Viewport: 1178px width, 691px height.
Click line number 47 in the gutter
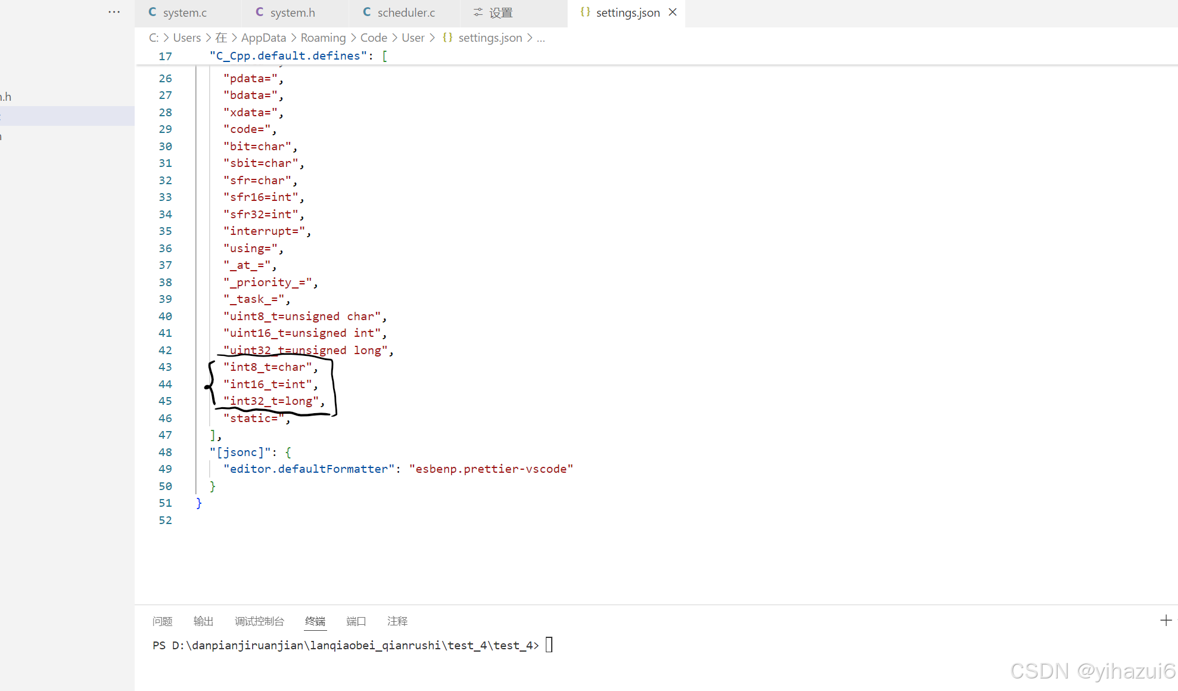click(x=165, y=435)
